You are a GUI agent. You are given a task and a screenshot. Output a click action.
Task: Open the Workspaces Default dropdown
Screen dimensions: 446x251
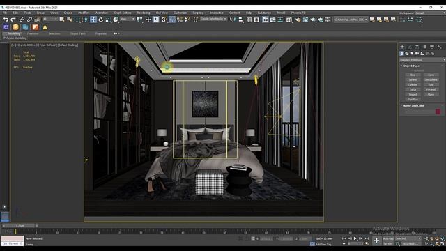click(x=430, y=13)
